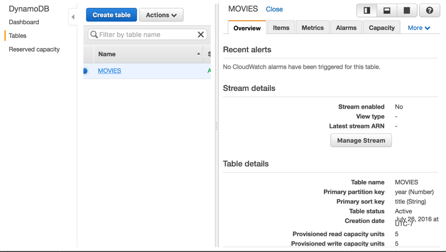Click the 'Provisioned write capacity units' label

point(338,244)
